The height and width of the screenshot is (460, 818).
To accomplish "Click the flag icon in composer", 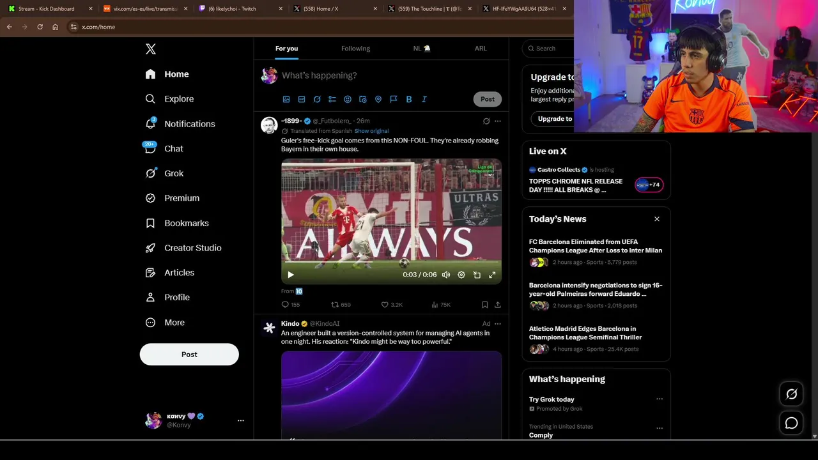I will tap(394, 99).
